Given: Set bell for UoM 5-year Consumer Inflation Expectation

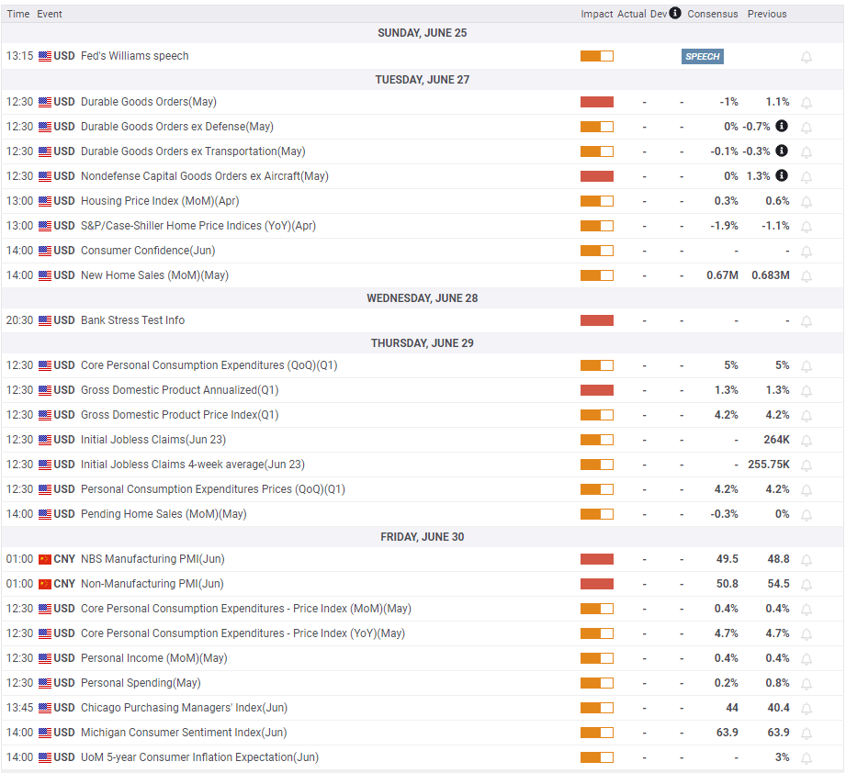Looking at the screenshot, I should point(807,758).
